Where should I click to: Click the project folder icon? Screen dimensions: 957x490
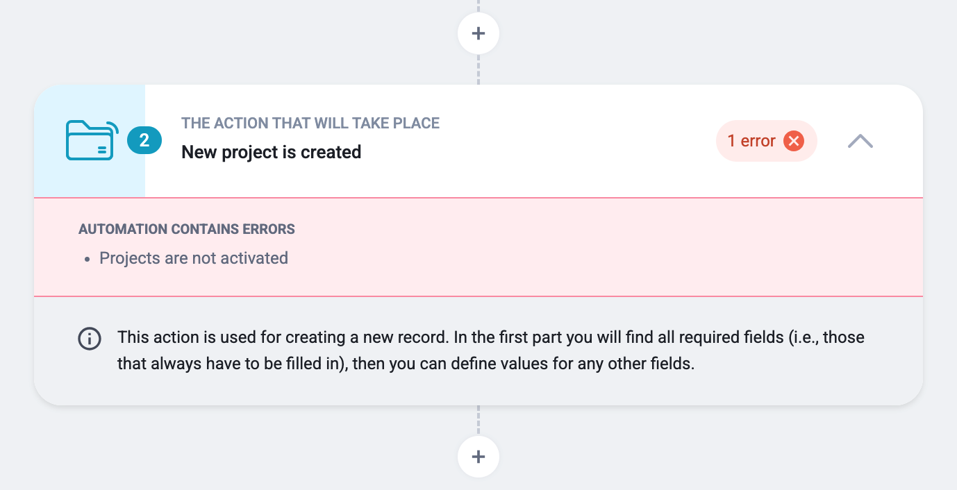[92, 141]
